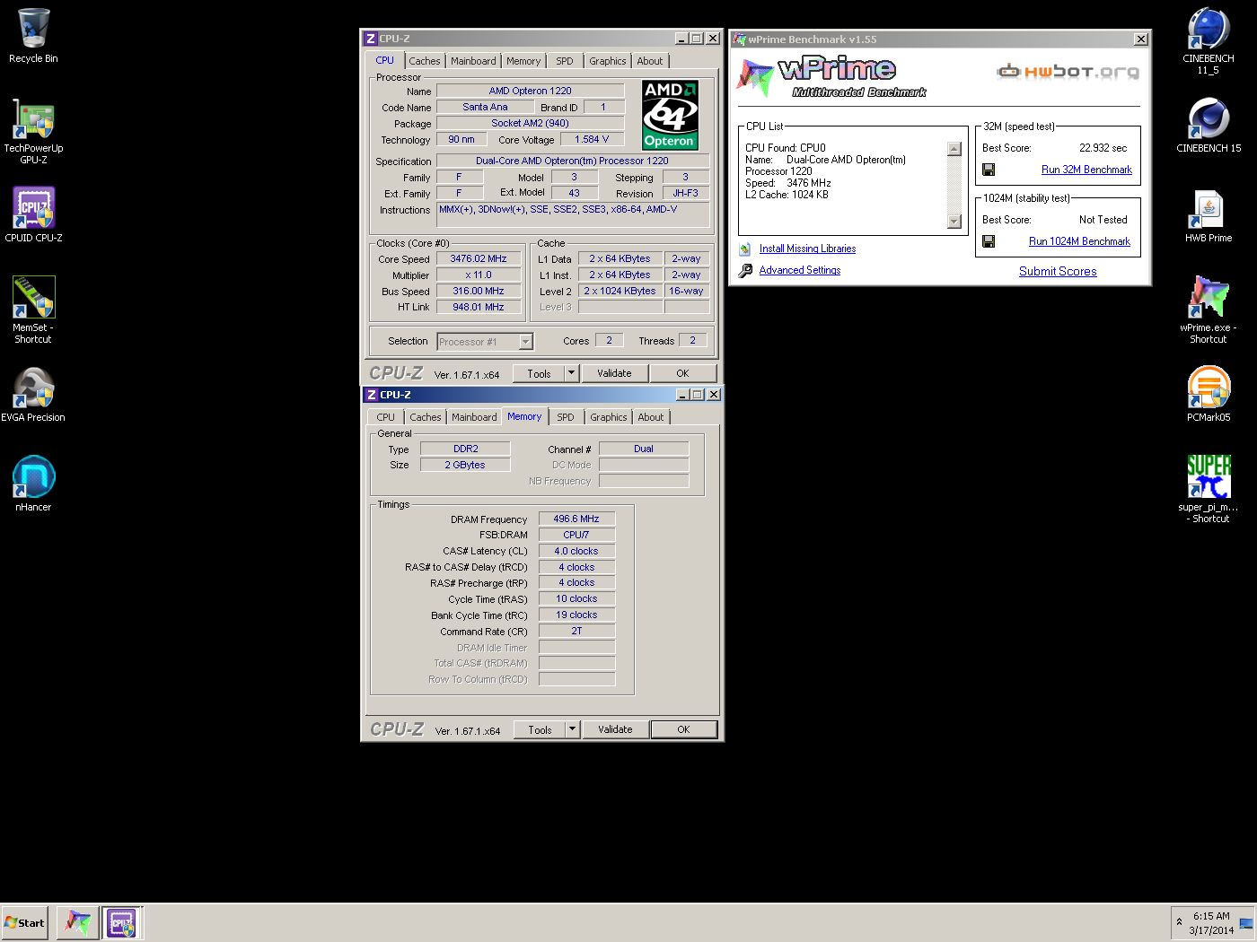Image resolution: width=1257 pixels, height=942 pixels.
Task: Select the MemSet shortcut icon
Action: click(x=33, y=310)
